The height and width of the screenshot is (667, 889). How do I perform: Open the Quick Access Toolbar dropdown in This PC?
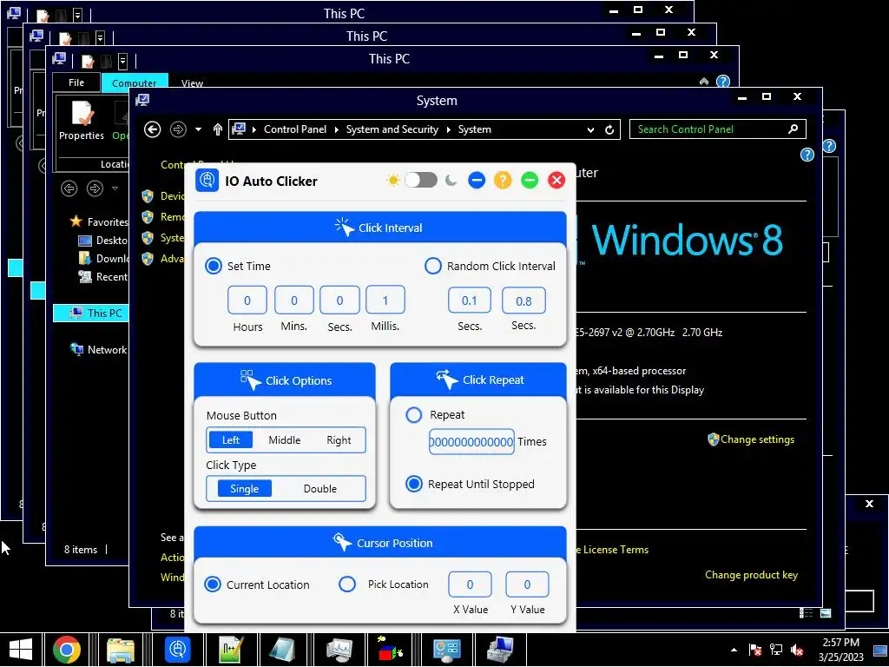coord(122,60)
